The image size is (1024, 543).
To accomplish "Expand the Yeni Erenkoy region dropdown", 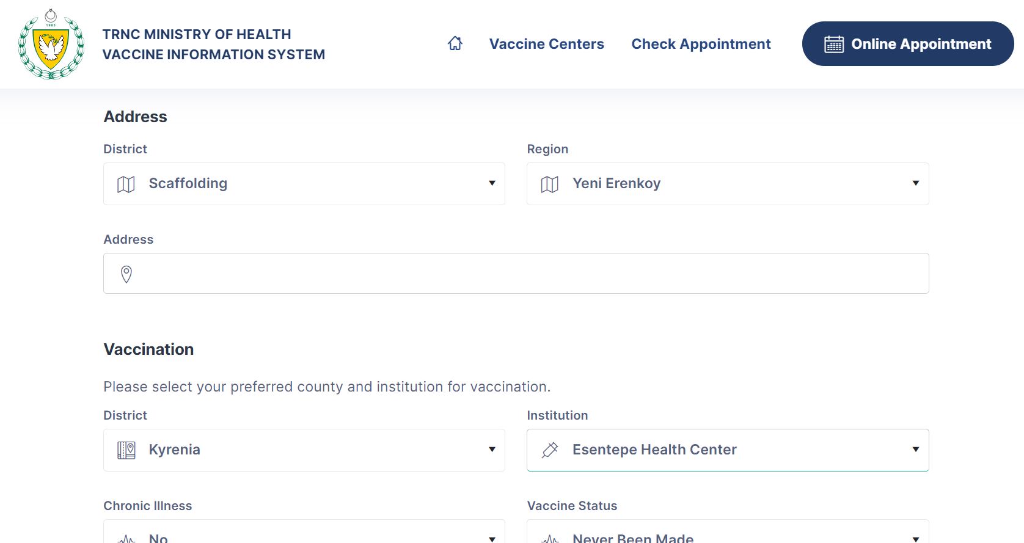I will (727, 184).
